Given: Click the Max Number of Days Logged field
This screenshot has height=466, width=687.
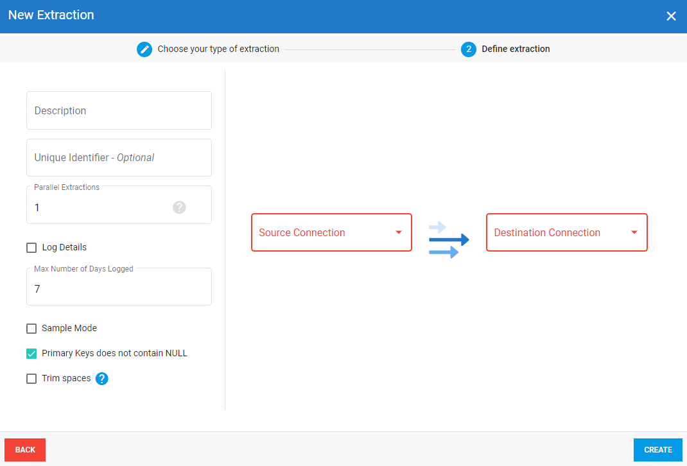Looking at the screenshot, I should (x=119, y=289).
